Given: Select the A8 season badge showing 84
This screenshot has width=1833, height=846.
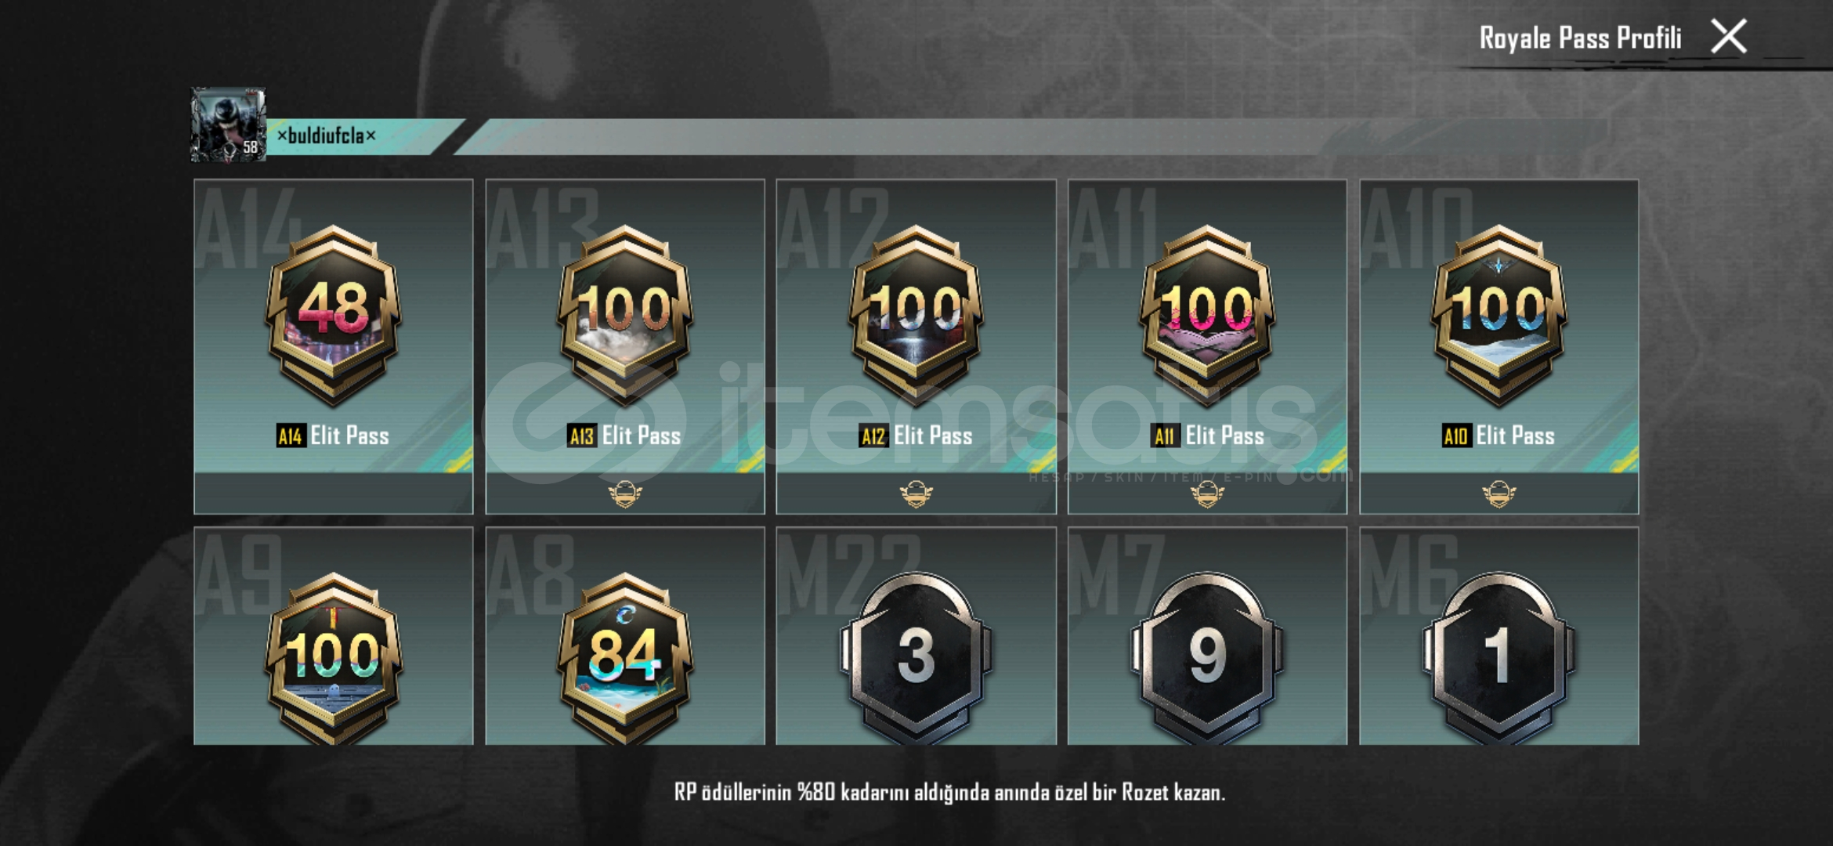Looking at the screenshot, I should pos(625,658).
